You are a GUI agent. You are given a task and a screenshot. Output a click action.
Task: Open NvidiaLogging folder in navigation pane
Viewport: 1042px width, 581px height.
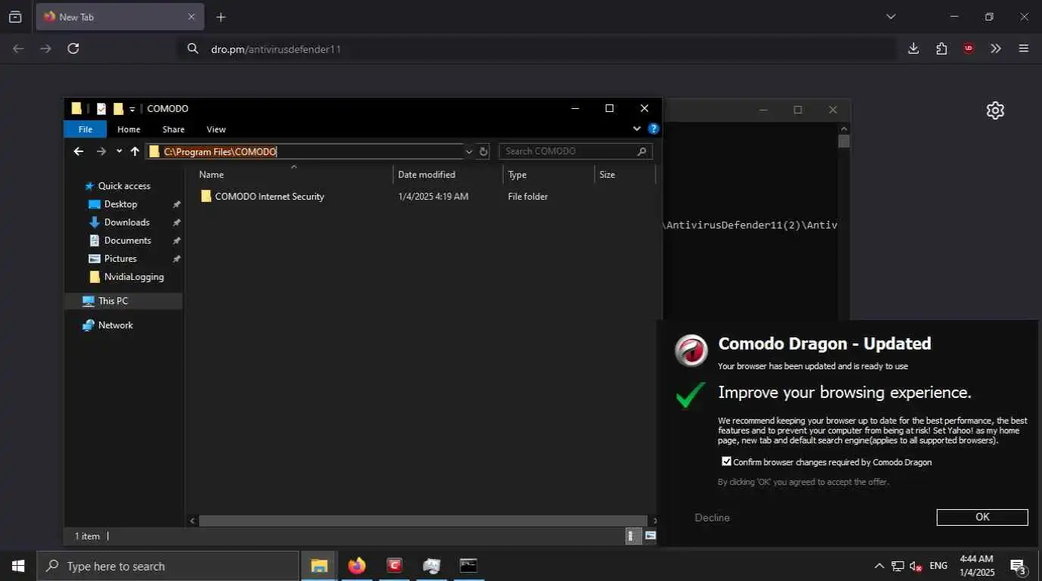click(134, 277)
